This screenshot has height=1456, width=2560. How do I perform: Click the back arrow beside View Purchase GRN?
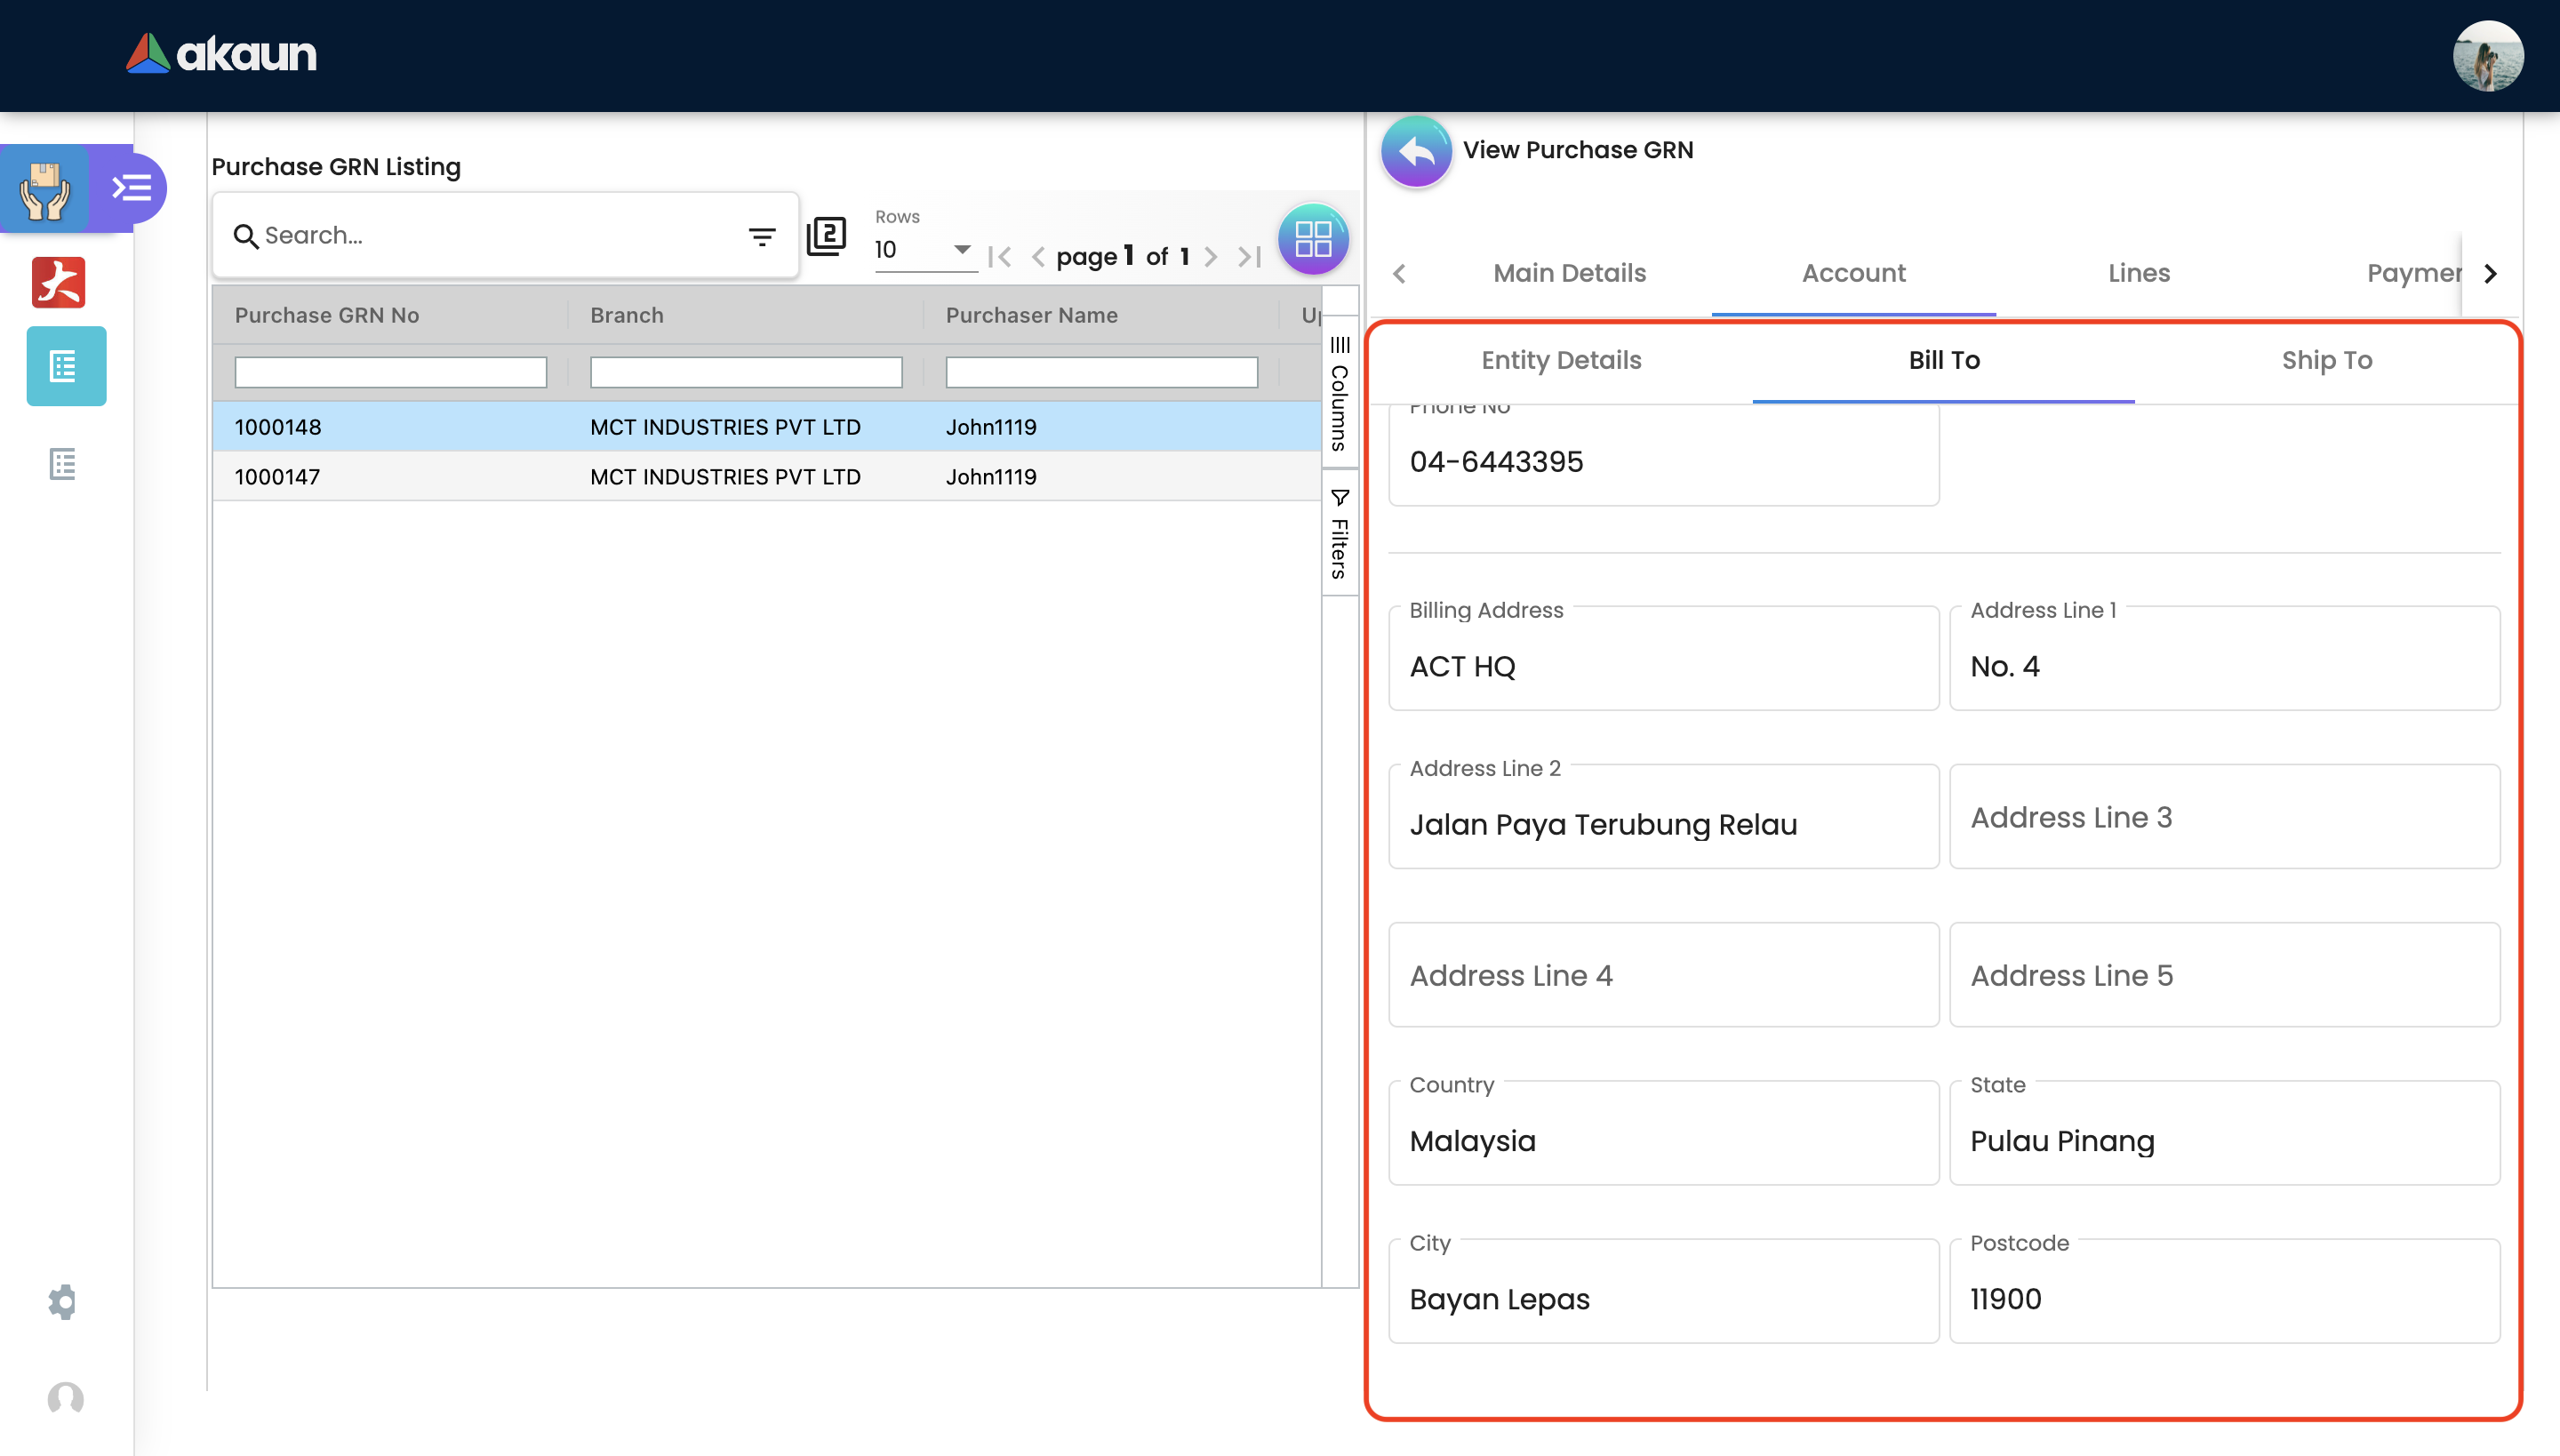pos(1415,152)
